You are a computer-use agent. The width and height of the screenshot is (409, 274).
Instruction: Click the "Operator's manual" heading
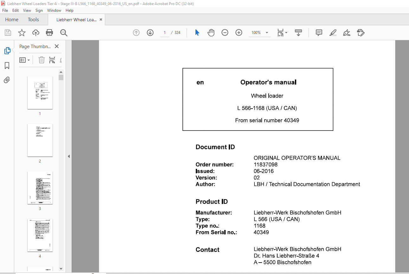[268, 82]
